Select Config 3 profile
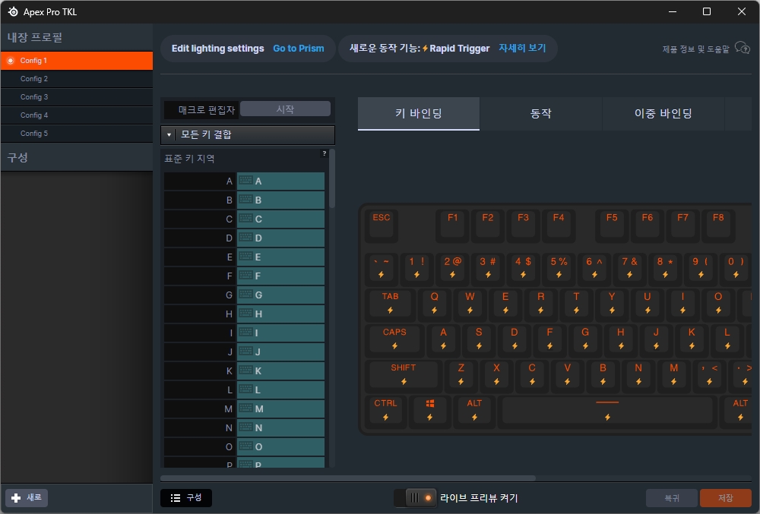The height and width of the screenshot is (514, 760). 77,97
